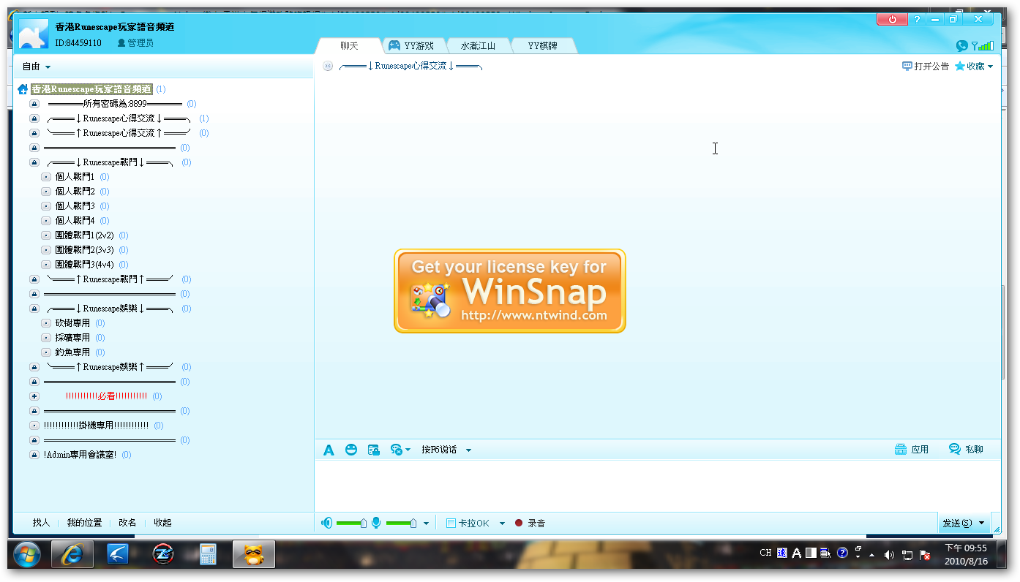The width and height of the screenshot is (1020, 582).
Task: Click the red record 录音 icon
Action: [519, 524]
